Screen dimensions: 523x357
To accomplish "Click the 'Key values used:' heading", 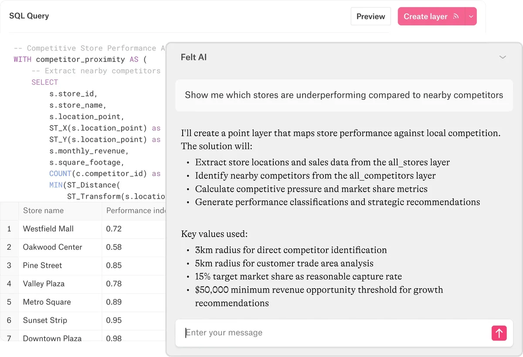I will click(x=214, y=234).
